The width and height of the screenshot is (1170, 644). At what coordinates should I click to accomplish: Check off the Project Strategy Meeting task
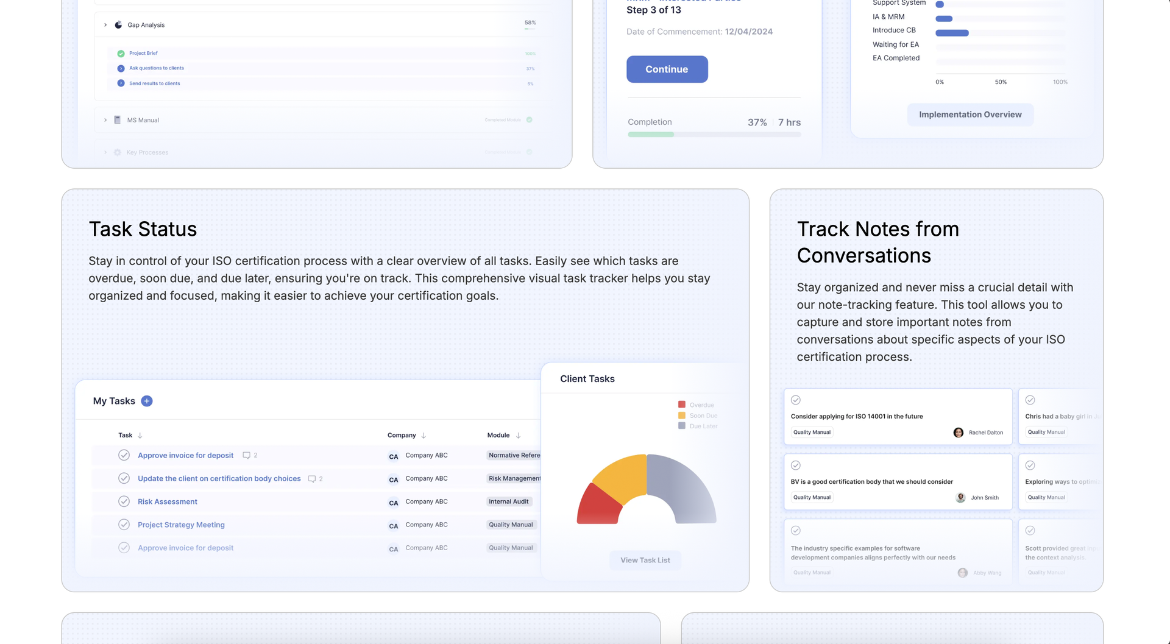pos(124,525)
